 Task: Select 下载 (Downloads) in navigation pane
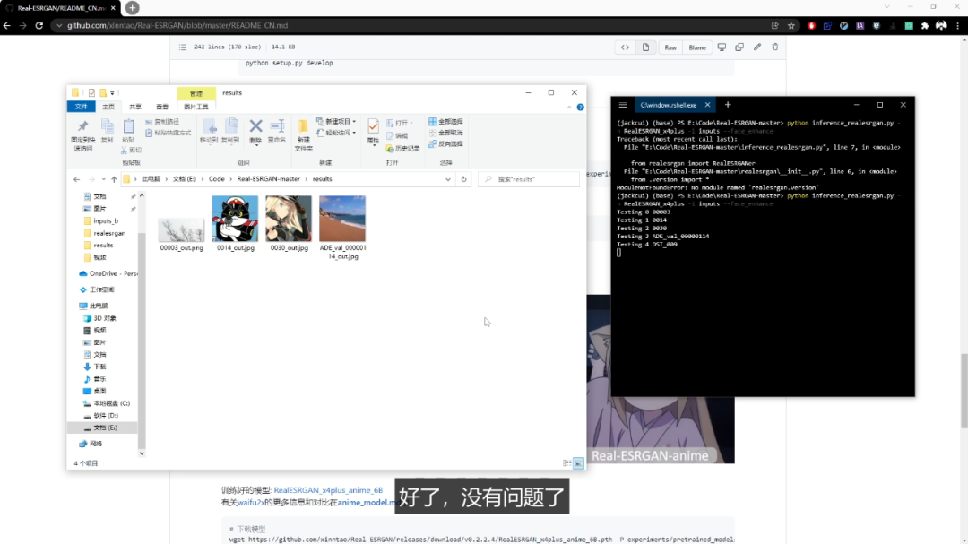[x=94, y=367]
